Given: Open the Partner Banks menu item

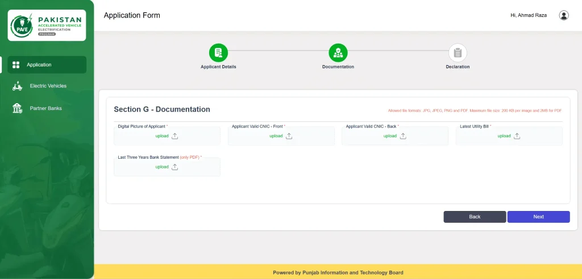Looking at the screenshot, I should point(47,108).
